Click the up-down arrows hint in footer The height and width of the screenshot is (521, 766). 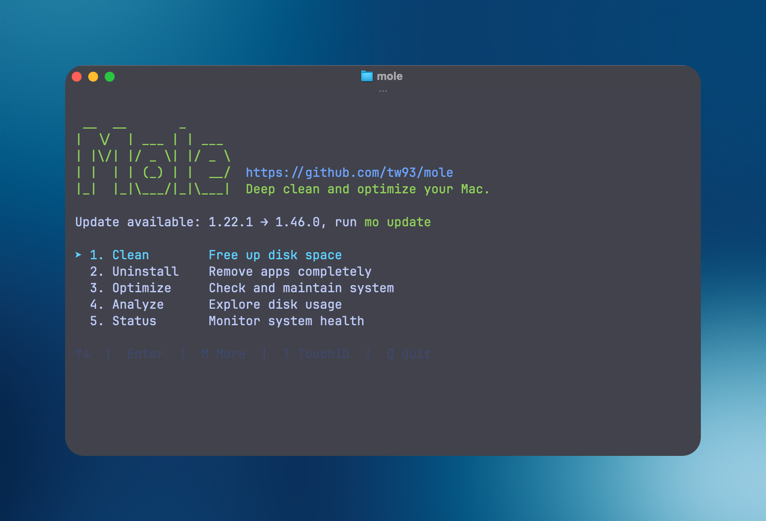tap(83, 354)
